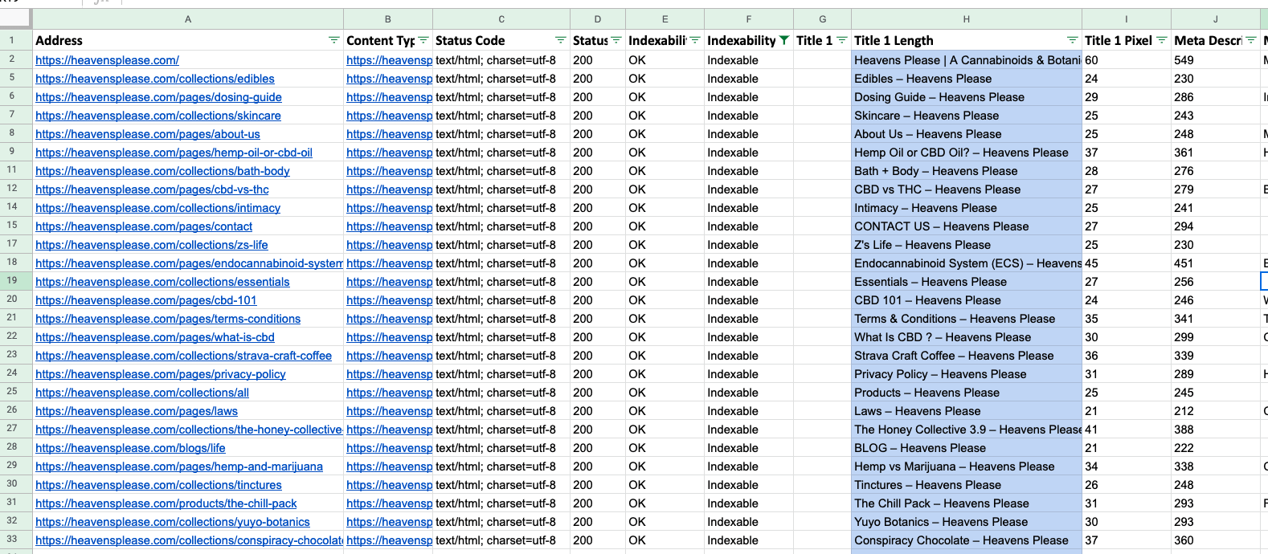This screenshot has width=1268, height=554.
Task: Select column C header
Action: (x=501, y=18)
